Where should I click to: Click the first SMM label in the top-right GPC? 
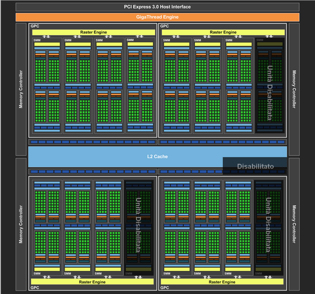click(x=166, y=40)
